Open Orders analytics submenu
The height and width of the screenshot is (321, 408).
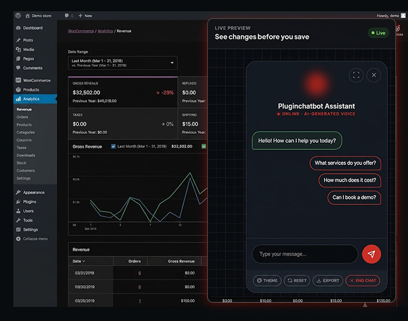point(23,117)
